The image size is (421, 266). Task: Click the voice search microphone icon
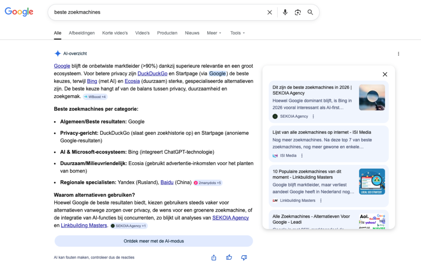285,12
